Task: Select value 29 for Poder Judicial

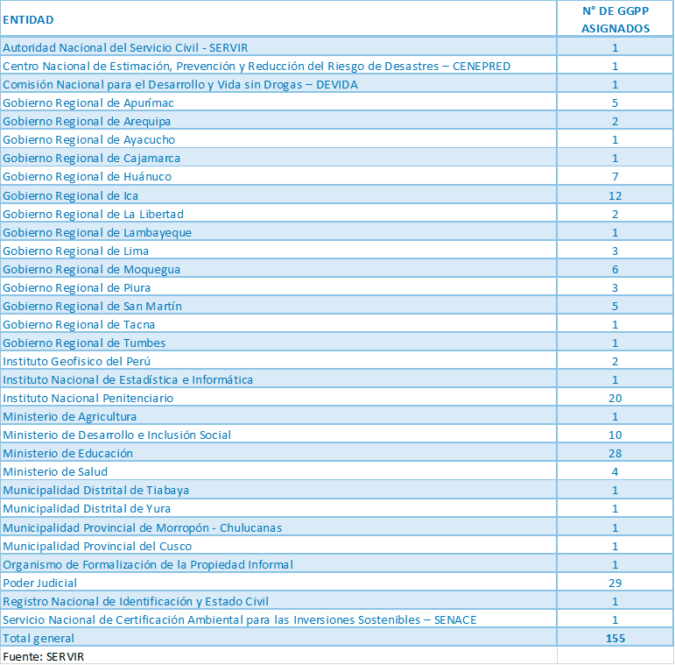Action: click(615, 584)
